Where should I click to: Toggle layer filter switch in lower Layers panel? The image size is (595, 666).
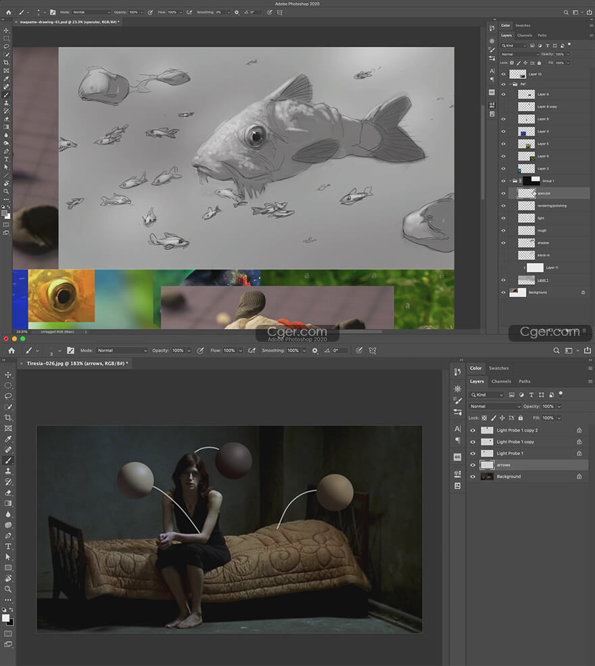coord(561,394)
